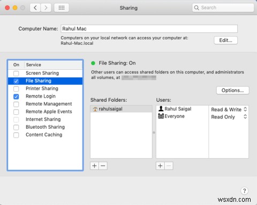Select Screen Sharing service row
Image resolution: width=257 pixels, height=205 pixels.
45,73
